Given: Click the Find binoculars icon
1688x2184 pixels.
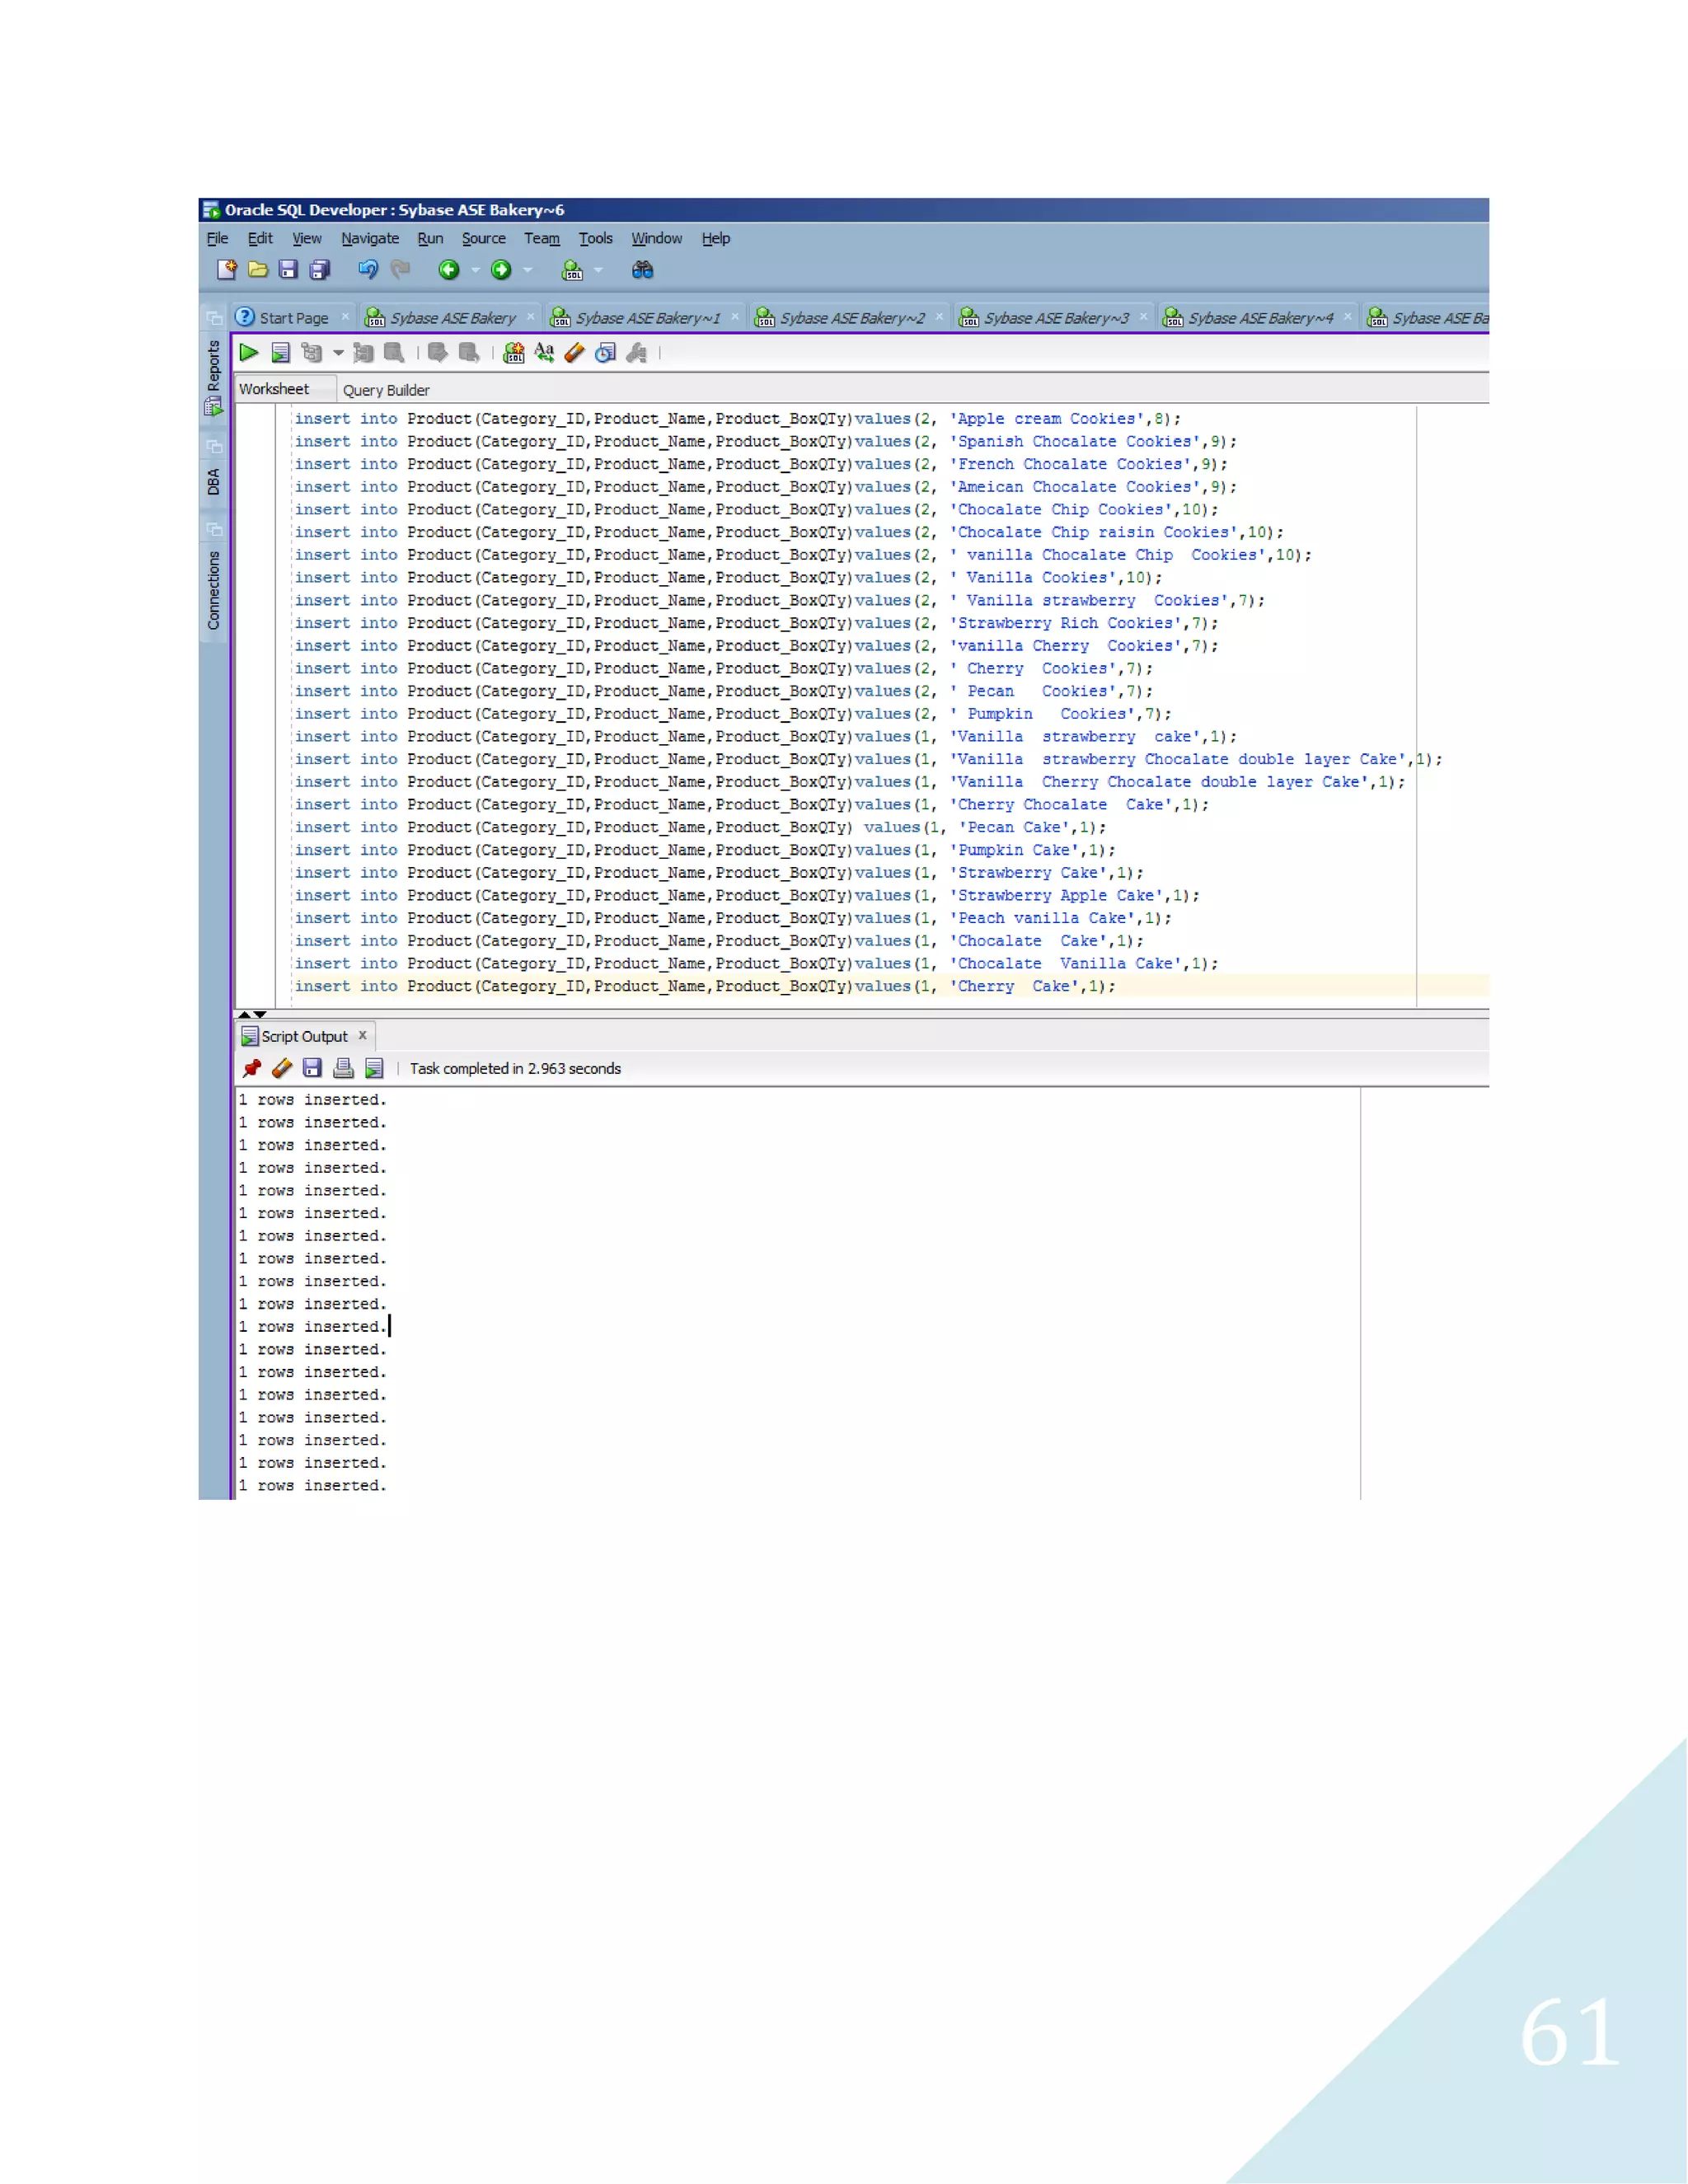Looking at the screenshot, I should 642,270.
